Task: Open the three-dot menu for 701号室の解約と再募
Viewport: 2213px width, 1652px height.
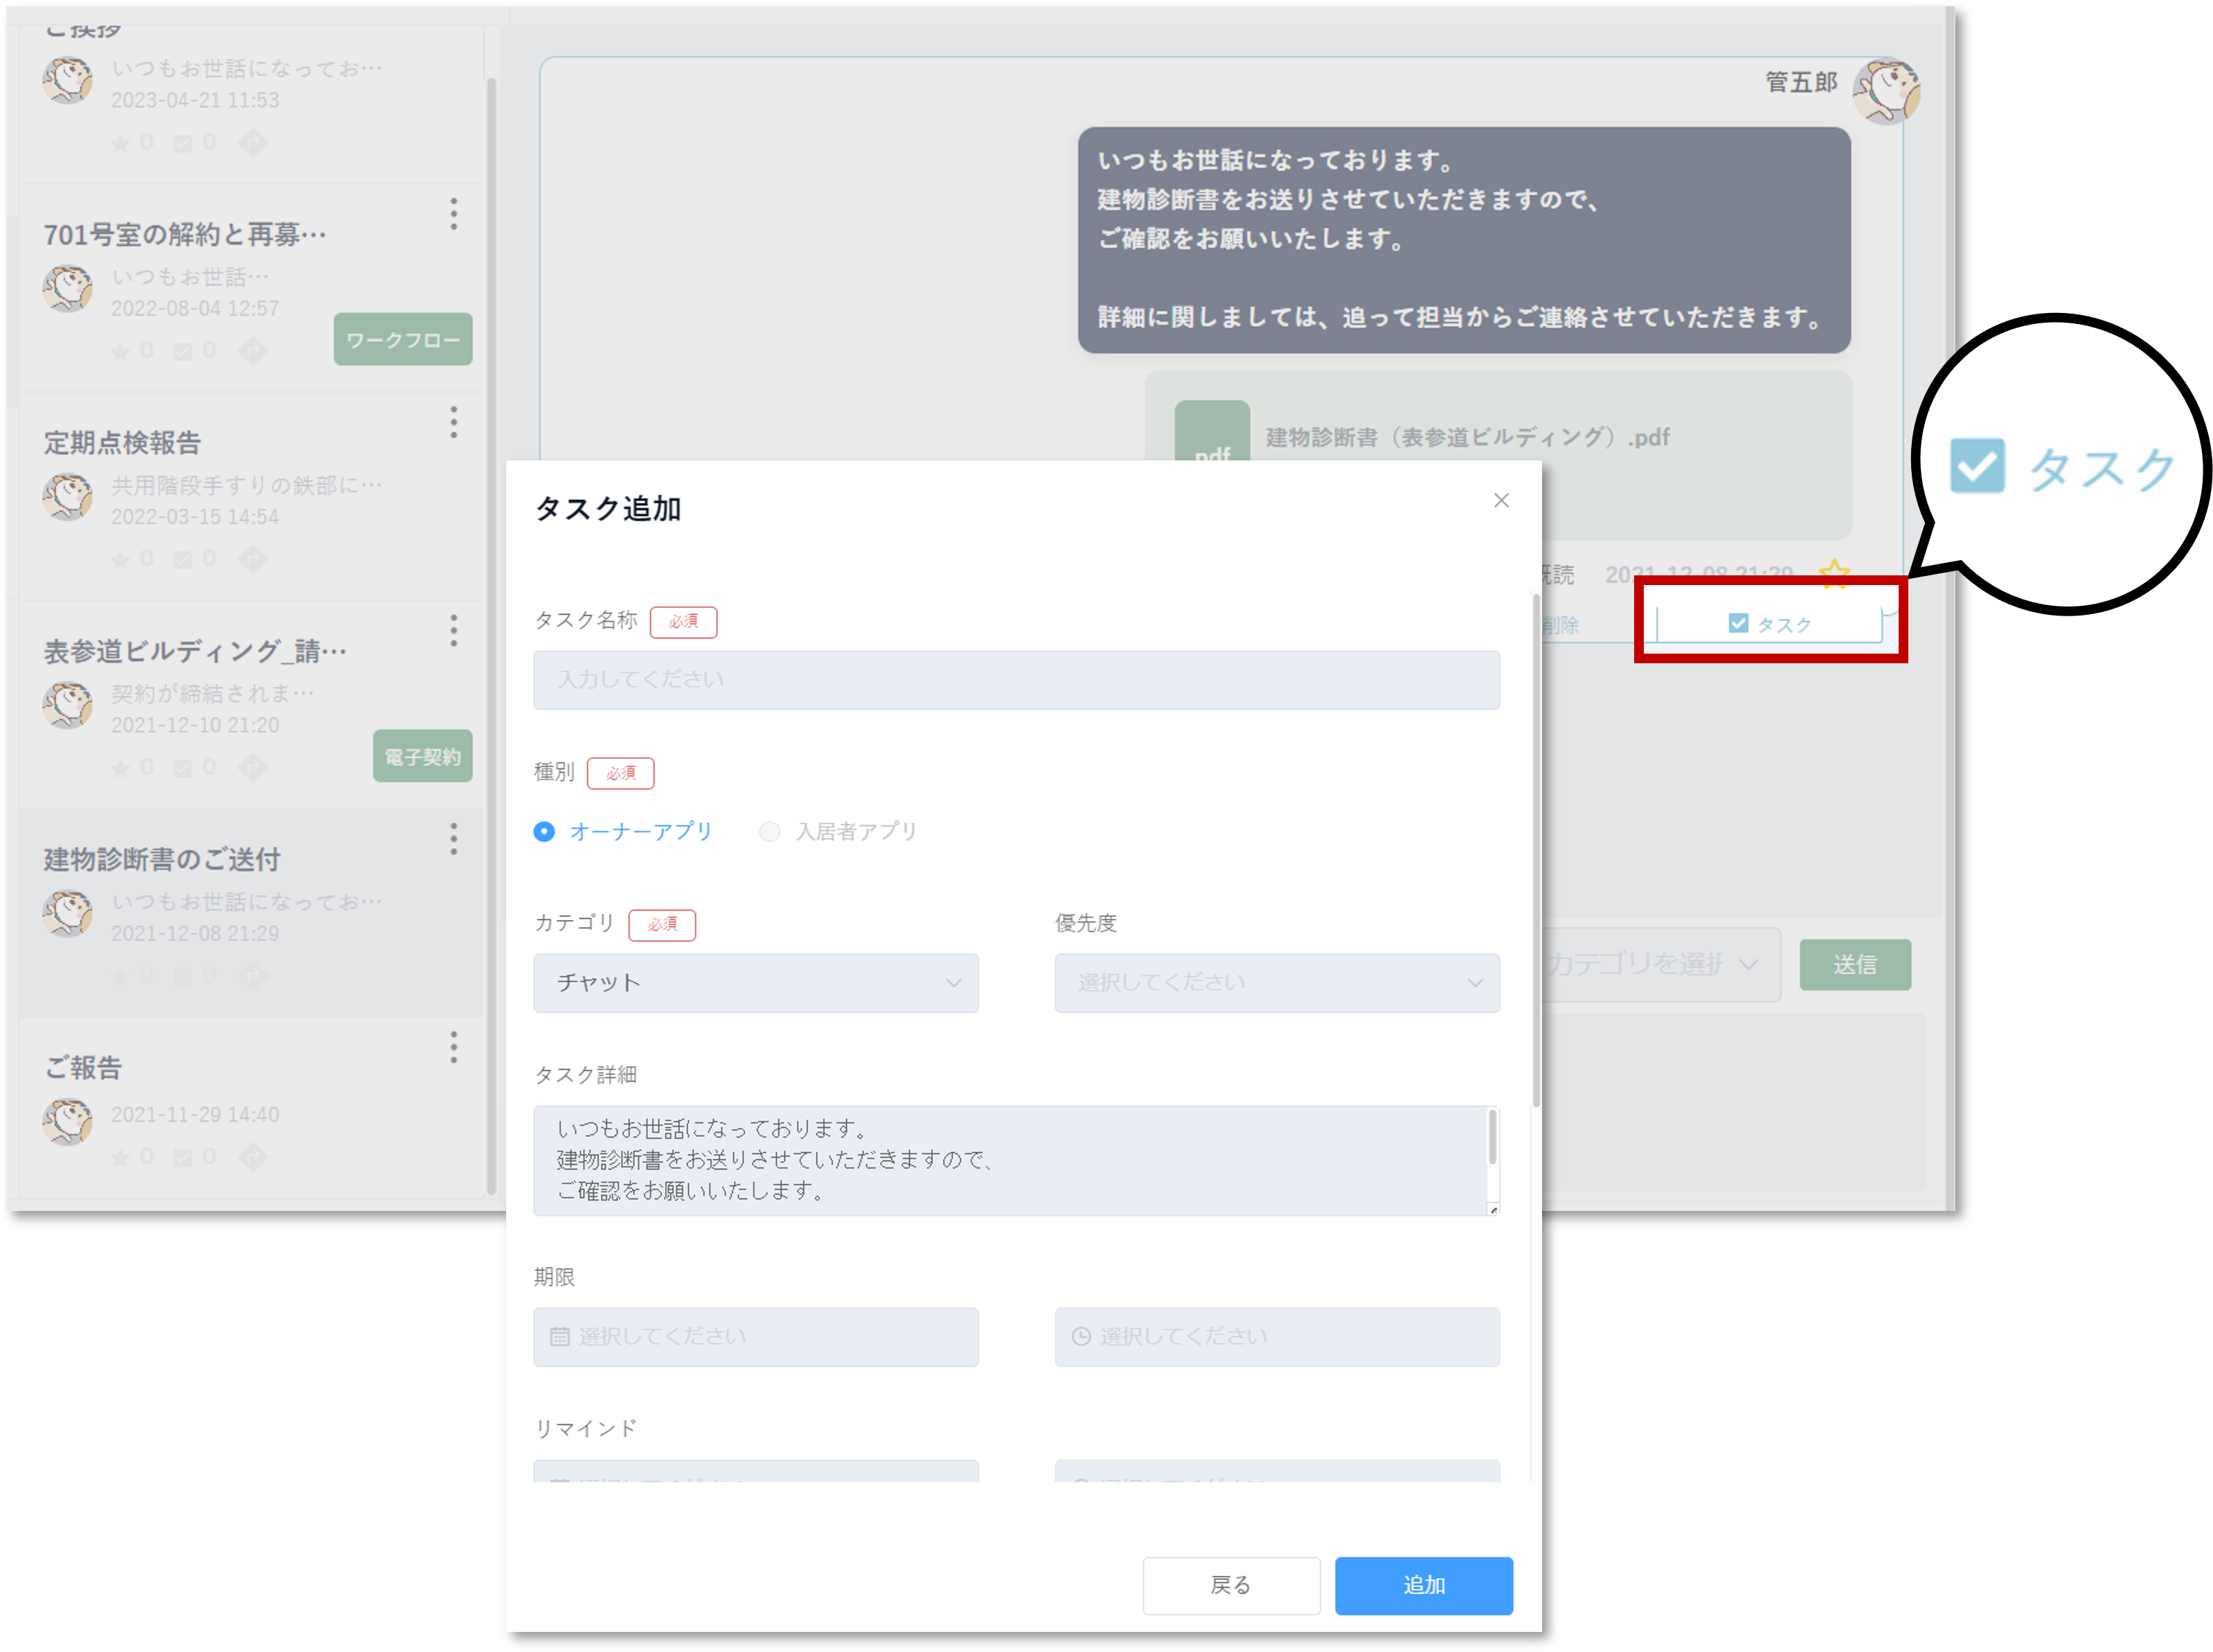Action: tap(454, 214)
